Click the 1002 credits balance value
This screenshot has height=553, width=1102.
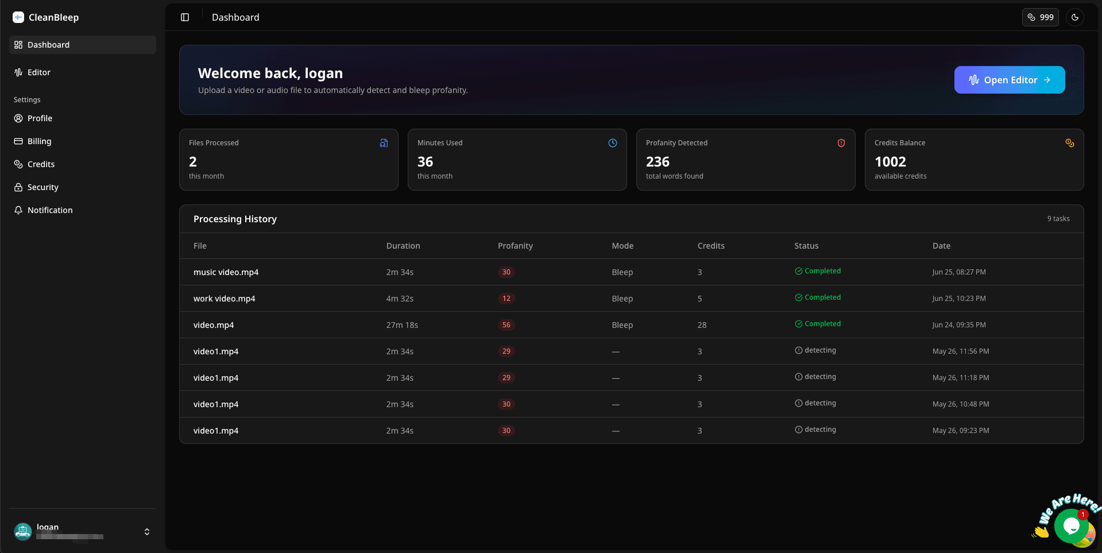pos(890,162)
